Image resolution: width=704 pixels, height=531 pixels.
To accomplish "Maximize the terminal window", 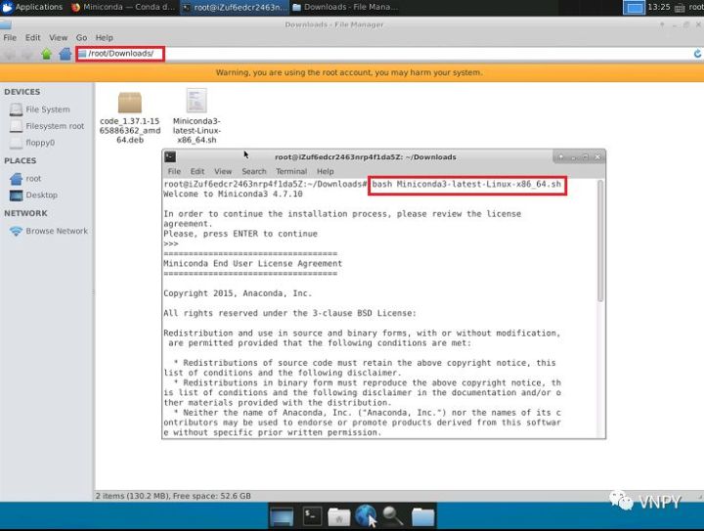I will click(585, 157).
